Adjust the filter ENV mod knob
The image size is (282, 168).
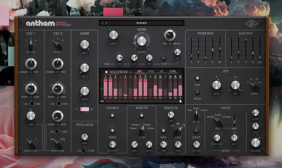120,58
